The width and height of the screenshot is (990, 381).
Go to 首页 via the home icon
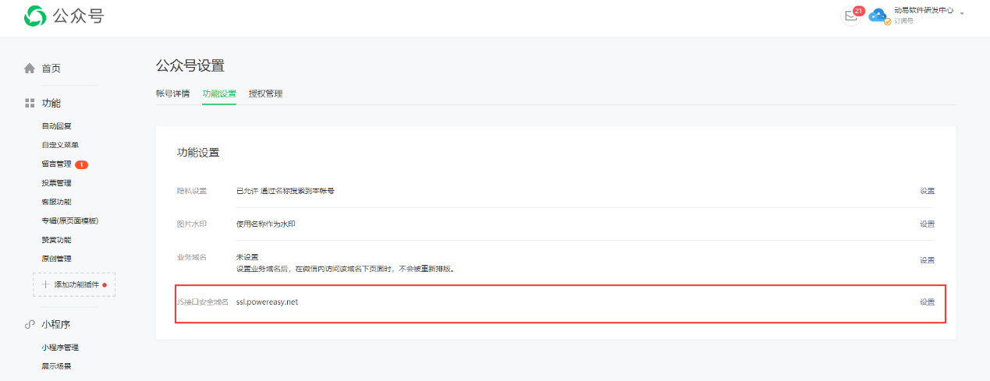click(30, 69)
